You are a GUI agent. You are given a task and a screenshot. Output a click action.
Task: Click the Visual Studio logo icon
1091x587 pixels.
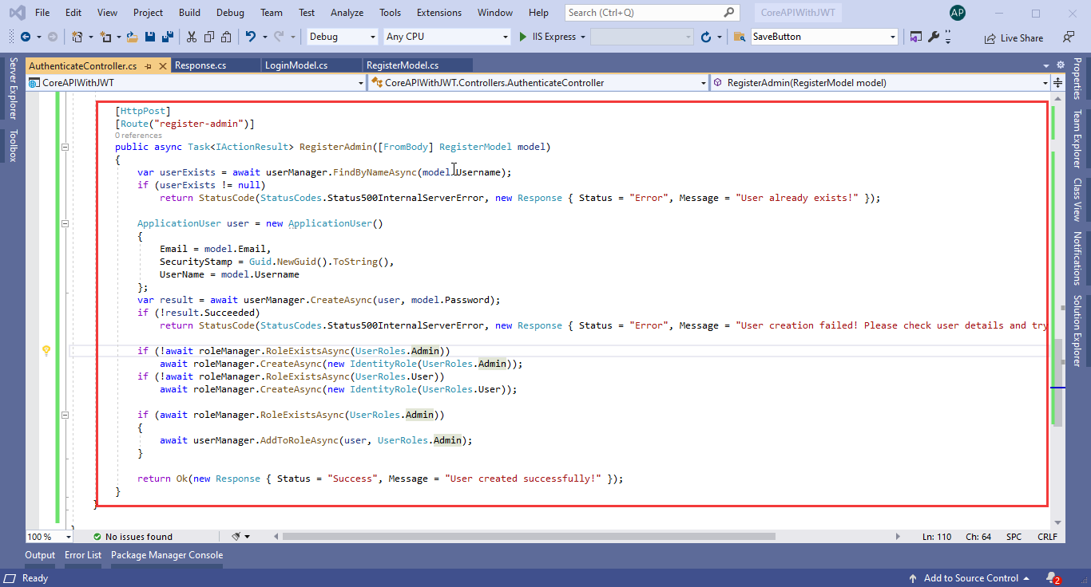[17, 13]
